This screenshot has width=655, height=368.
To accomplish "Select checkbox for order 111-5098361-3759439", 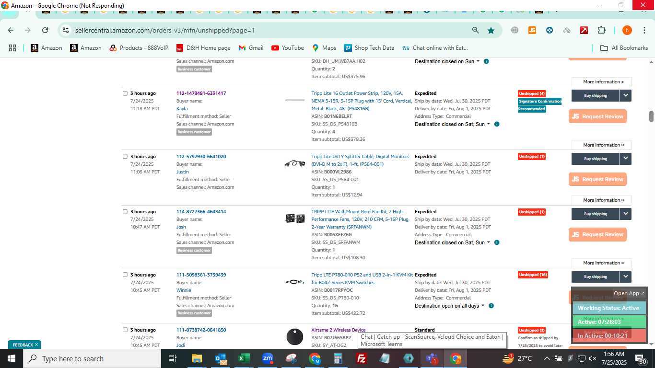I will (x=125, y=275).
